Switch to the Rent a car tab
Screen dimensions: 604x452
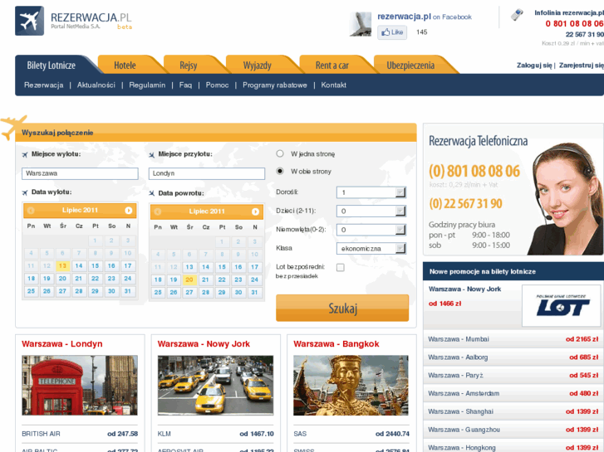[x=332, y=65]
